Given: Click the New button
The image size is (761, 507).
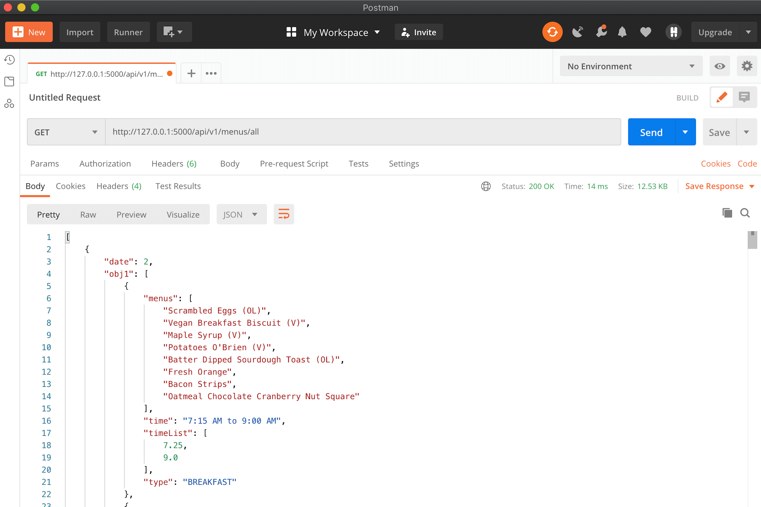Looking at the screenshot, I should coord(29,32).
